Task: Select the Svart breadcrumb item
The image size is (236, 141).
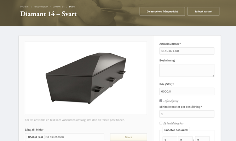Action: pyautogui.click(x=72, y=7)
